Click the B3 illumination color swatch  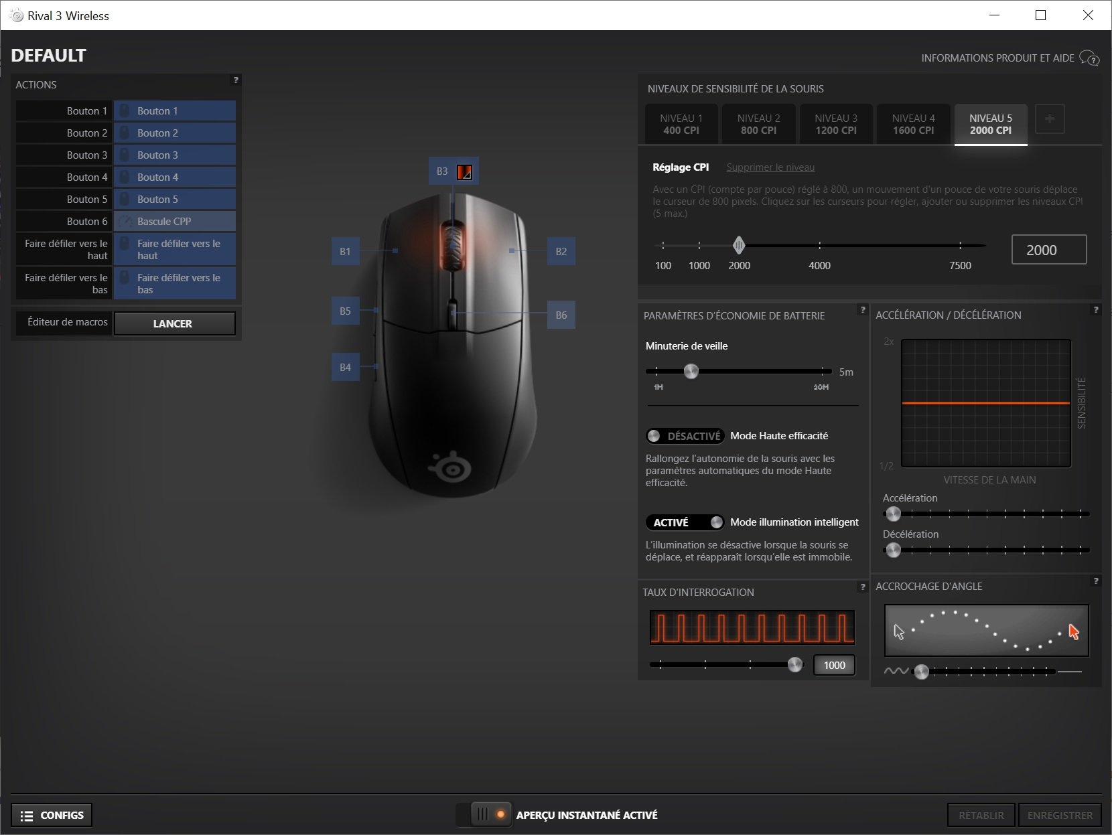(x=464, y=172)
